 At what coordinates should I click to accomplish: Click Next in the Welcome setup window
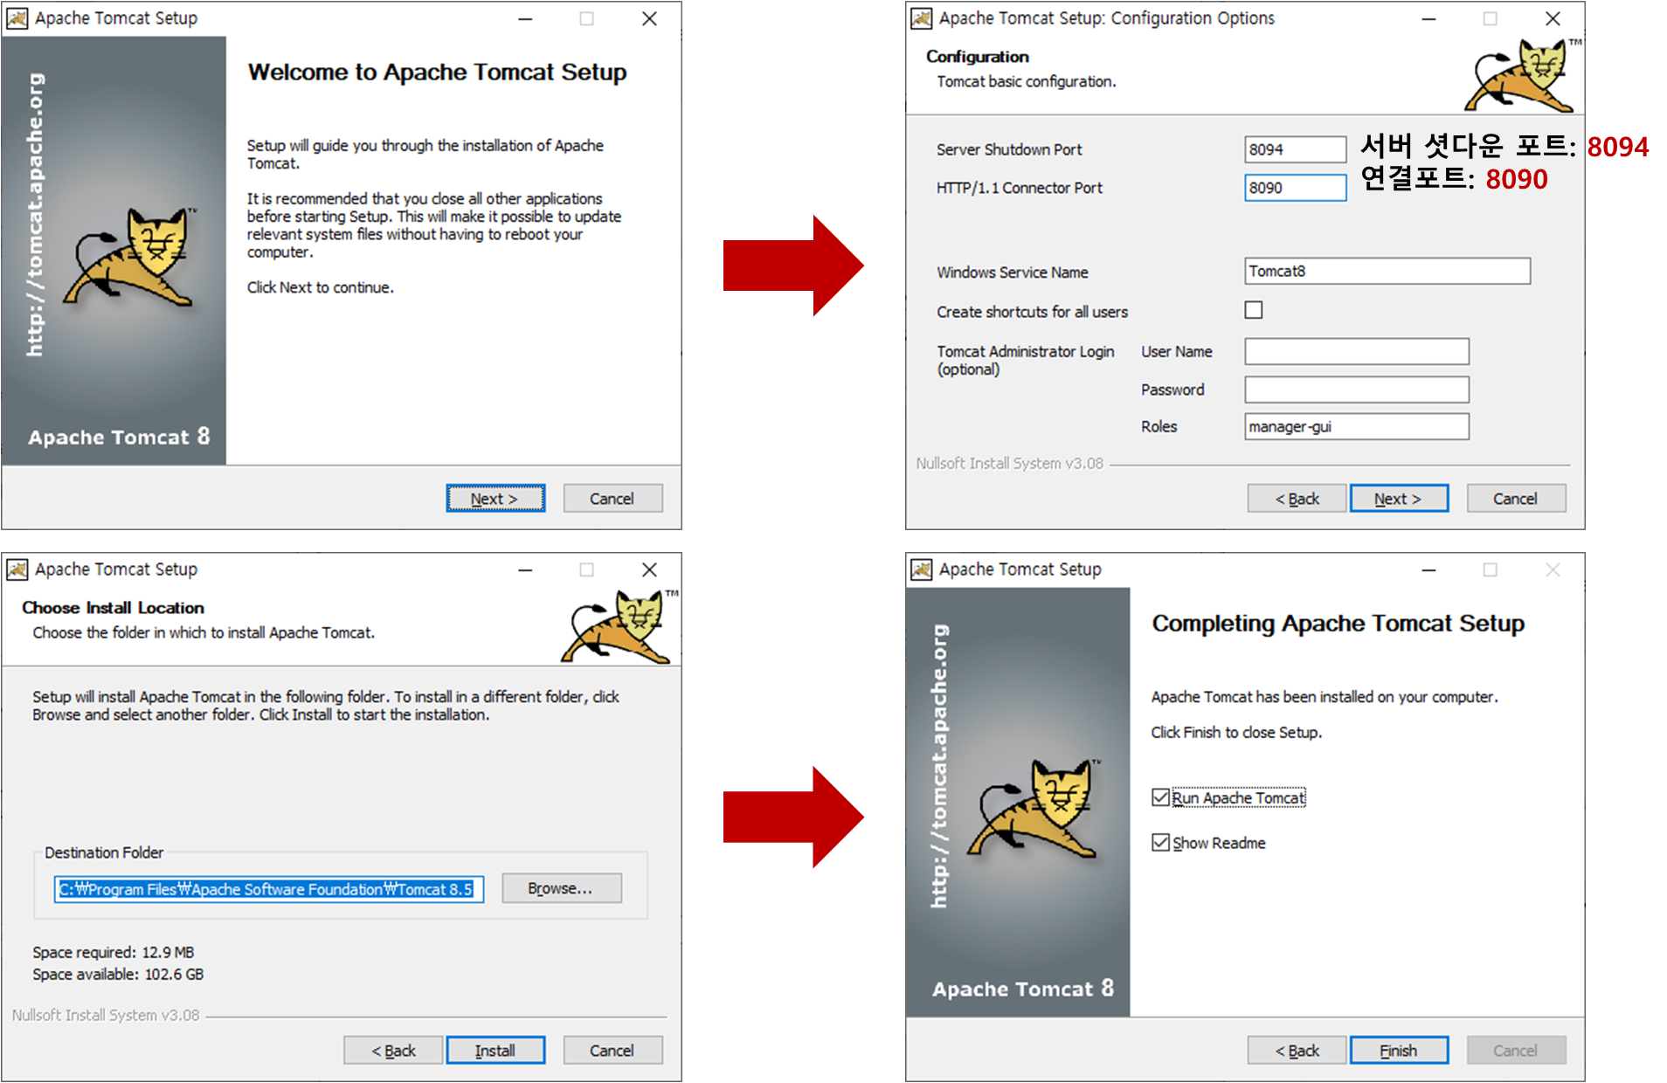[x=495, y=499]
